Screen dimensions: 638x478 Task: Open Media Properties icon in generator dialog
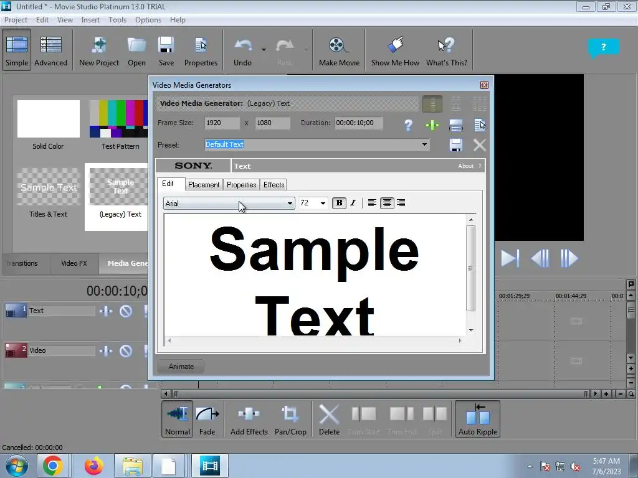coord(480,125)
